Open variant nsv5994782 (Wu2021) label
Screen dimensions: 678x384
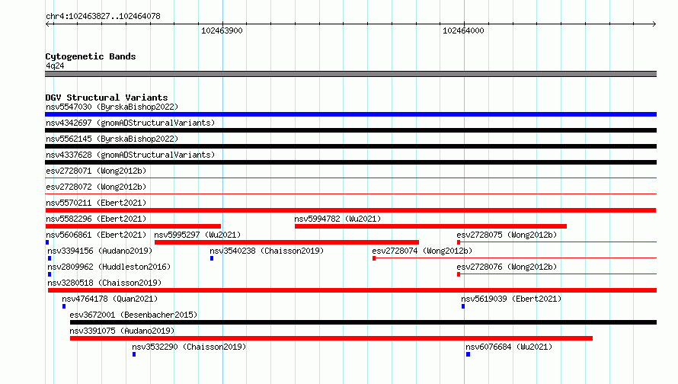[337, 219]
